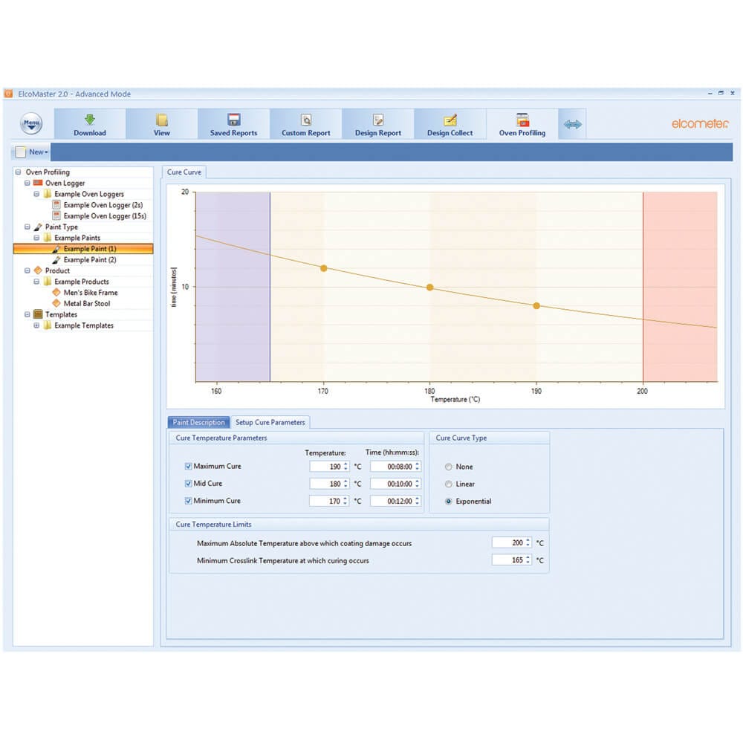The image size is (743, 743).
Task: Open Design Collect
Action: 450,123
